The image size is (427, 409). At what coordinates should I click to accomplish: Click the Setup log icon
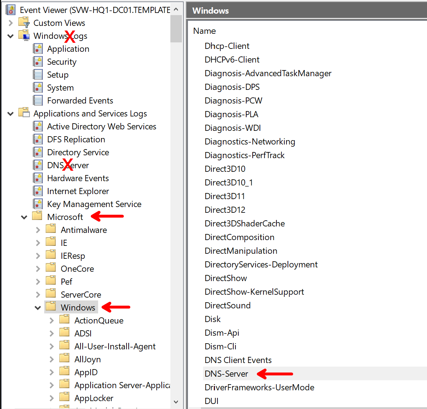click(x=38, y=75)
